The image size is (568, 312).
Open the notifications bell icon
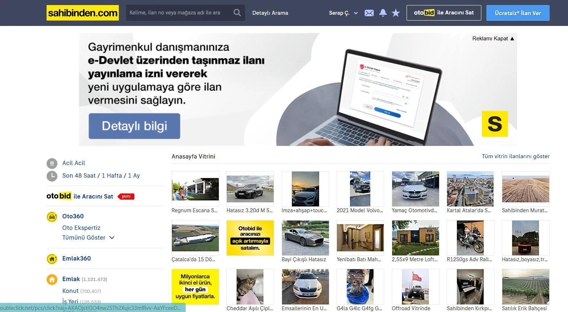(x=383, y=13)
